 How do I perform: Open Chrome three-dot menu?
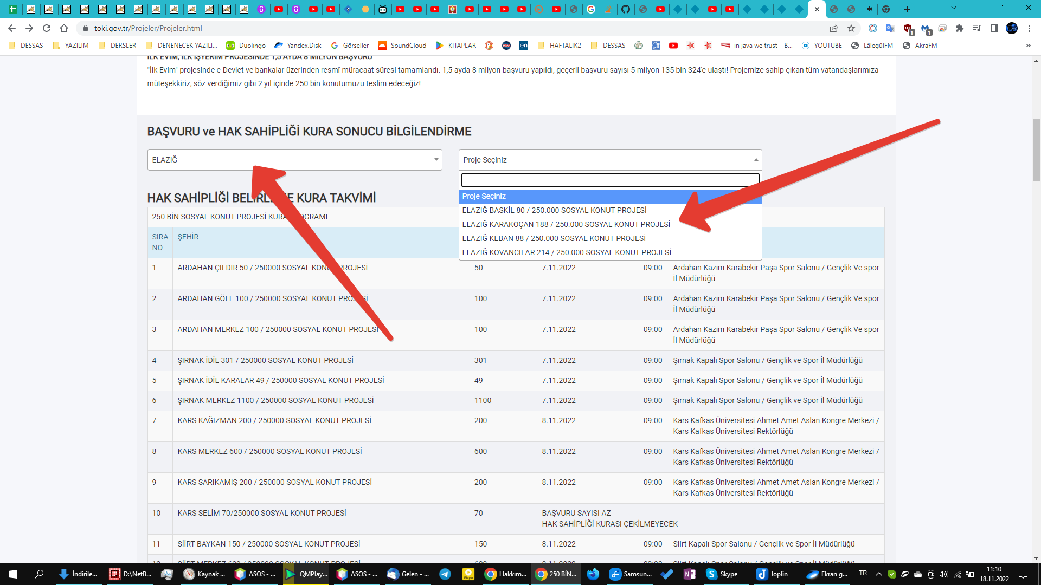(x=1029, y=28)
